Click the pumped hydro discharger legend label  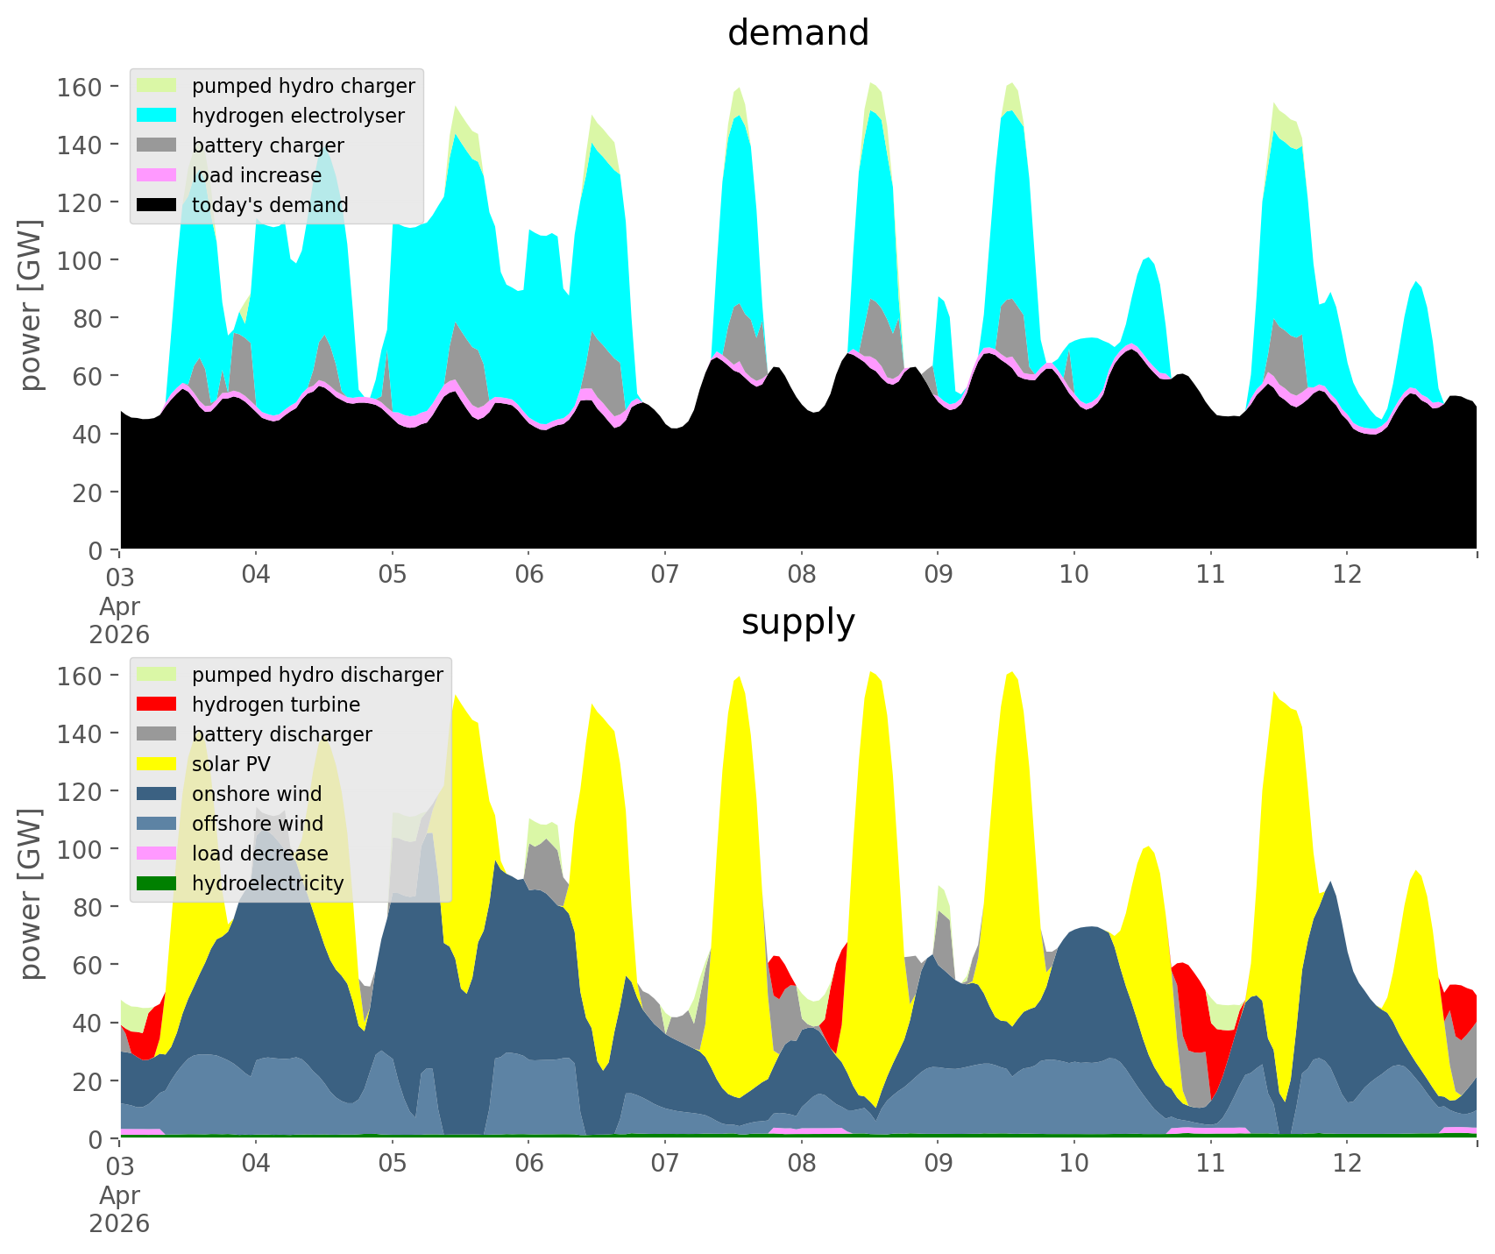[317, 675]
